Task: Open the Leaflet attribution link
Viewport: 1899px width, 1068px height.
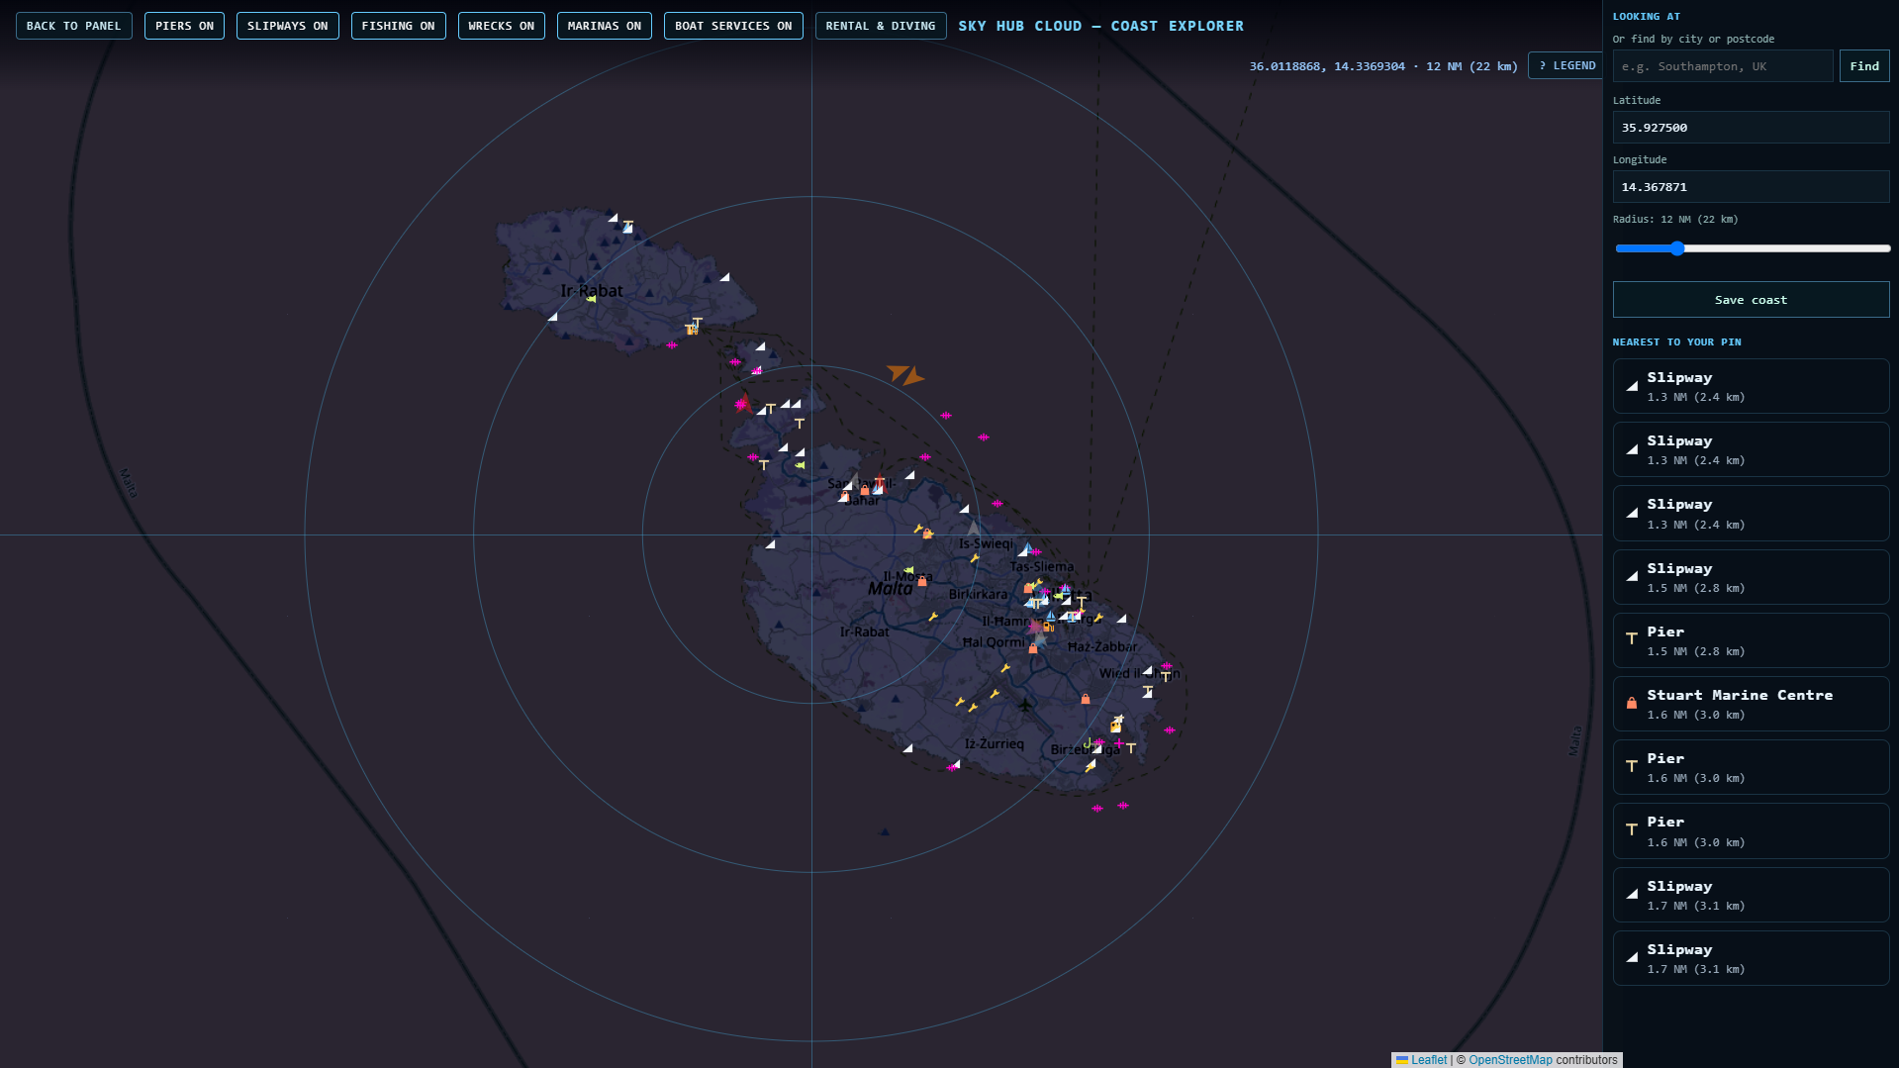Action: click(x=1428, y=1060)
